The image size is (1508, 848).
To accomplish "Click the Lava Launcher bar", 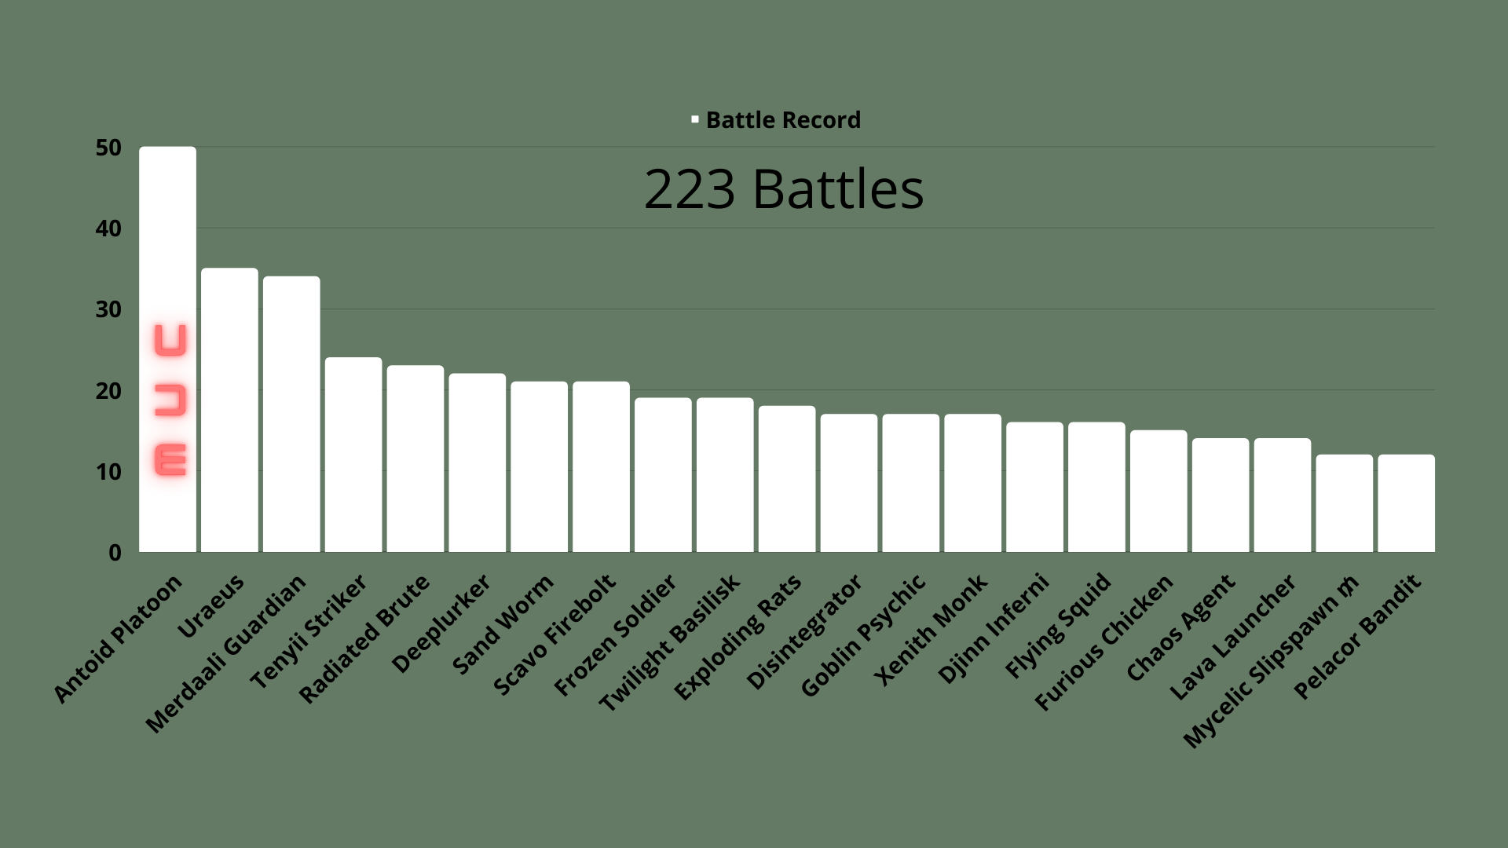I will click(x=1283, y=495).
